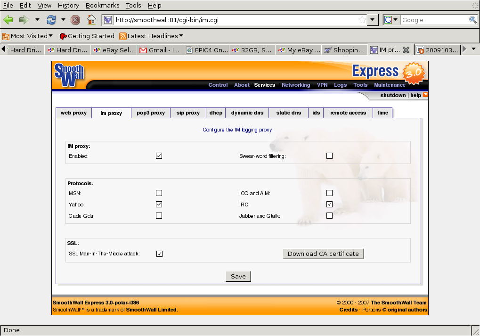Save the IM proxy settings
The width and height of the screenshot is (480, 336).
click(x=238, y=276)
